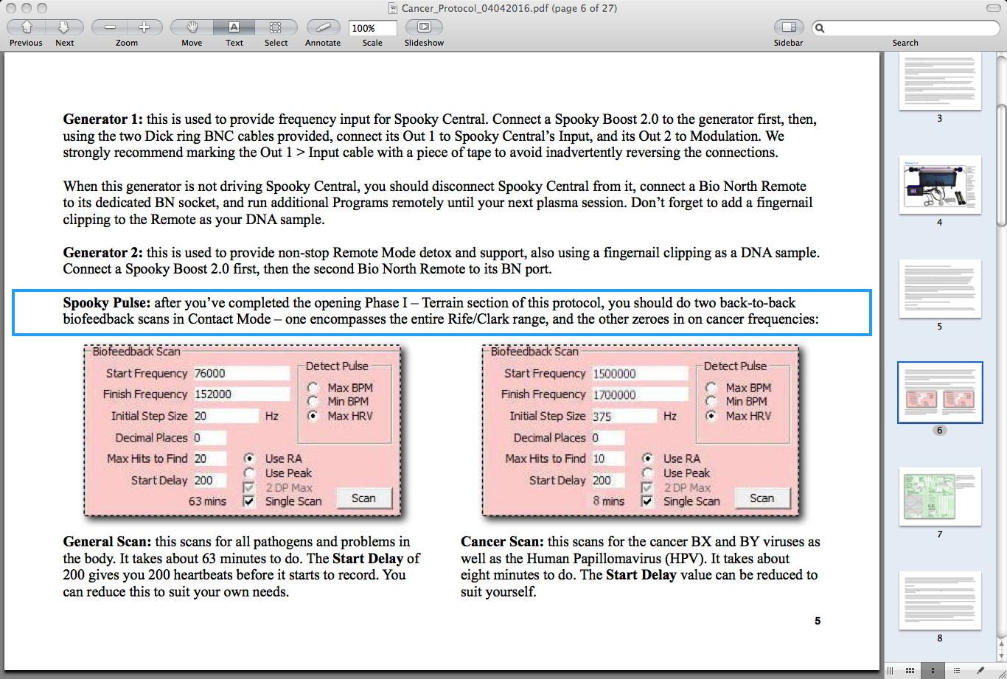This screenshot has width=1007, height=679.
Task: Select the Text selection tool
Action: [x=234, y=27]
